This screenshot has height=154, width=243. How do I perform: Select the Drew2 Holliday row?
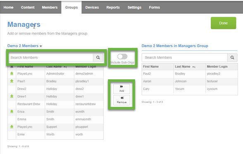click(55, 89)
